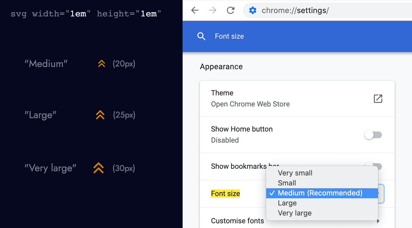Open the Theme row
The width and height of the screenshot is (412, 228).
[x=297, y=99]
